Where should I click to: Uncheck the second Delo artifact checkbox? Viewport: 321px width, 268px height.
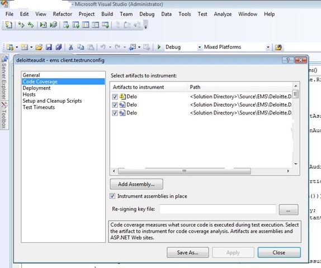coord(115,104)
